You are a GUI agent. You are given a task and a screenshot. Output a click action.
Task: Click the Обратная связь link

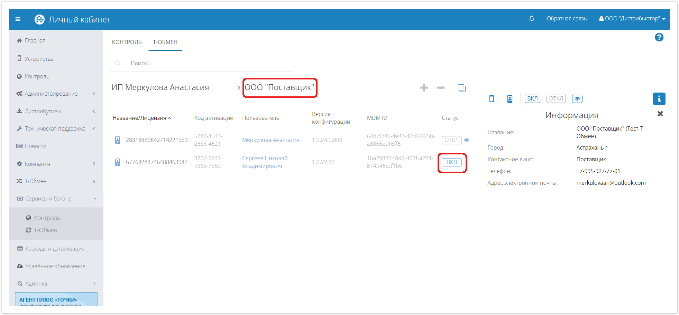click(x=566, y=19)
